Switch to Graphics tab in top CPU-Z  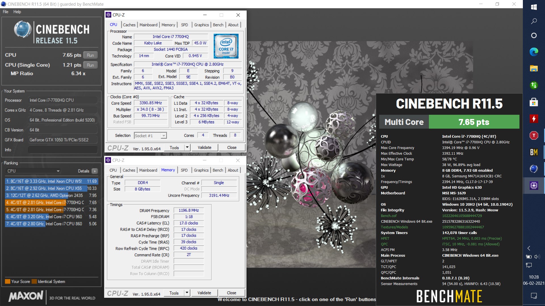click(x=201, y=25)
